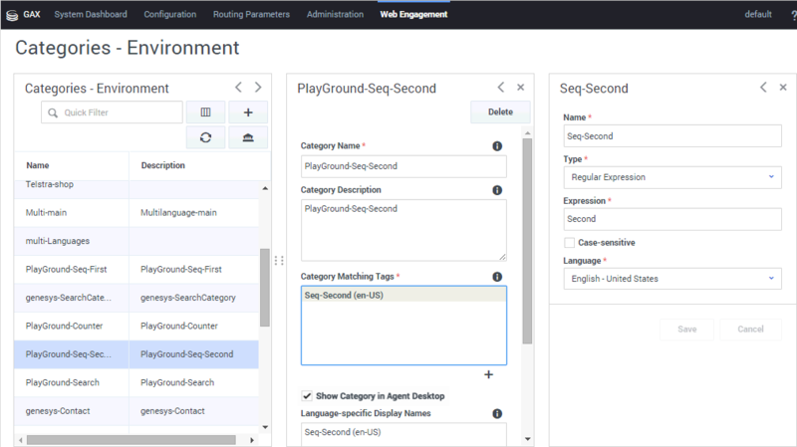Toggle Show Category in Agent Desktop
Image resolution: width=797 pixels, height=447 pixels.
tap(307, 396)
